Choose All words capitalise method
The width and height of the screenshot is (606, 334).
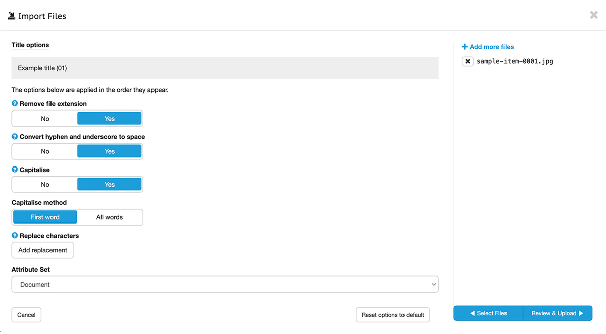coord(110,217)
